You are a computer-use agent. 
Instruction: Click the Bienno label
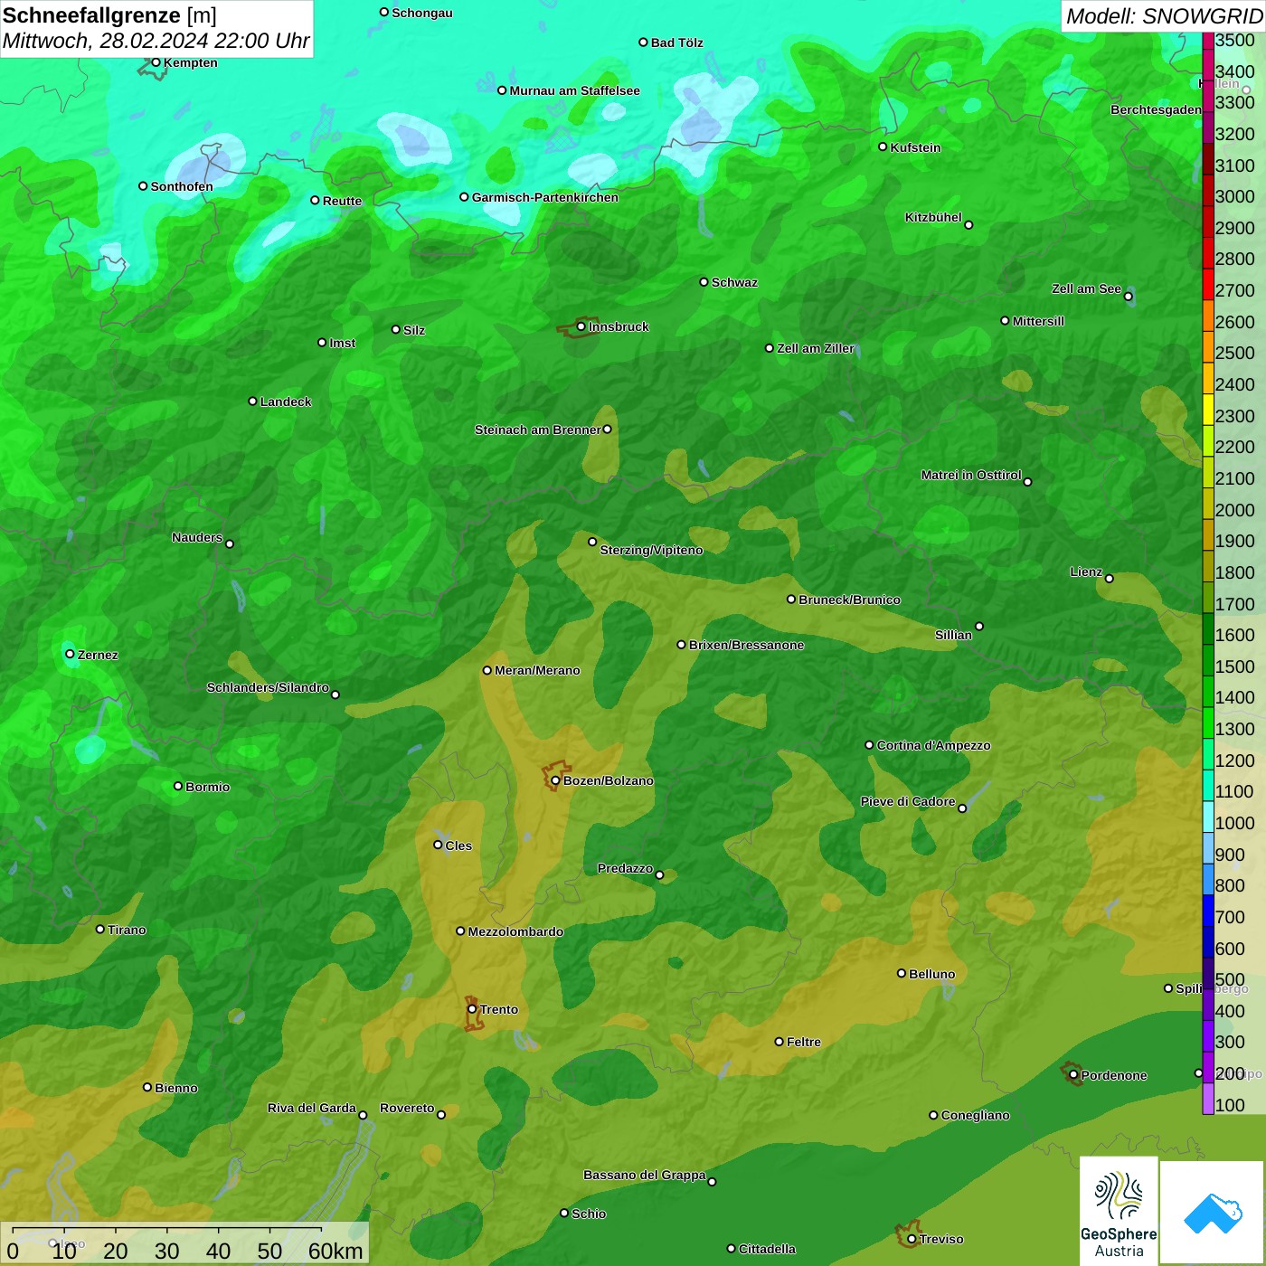176,1088
